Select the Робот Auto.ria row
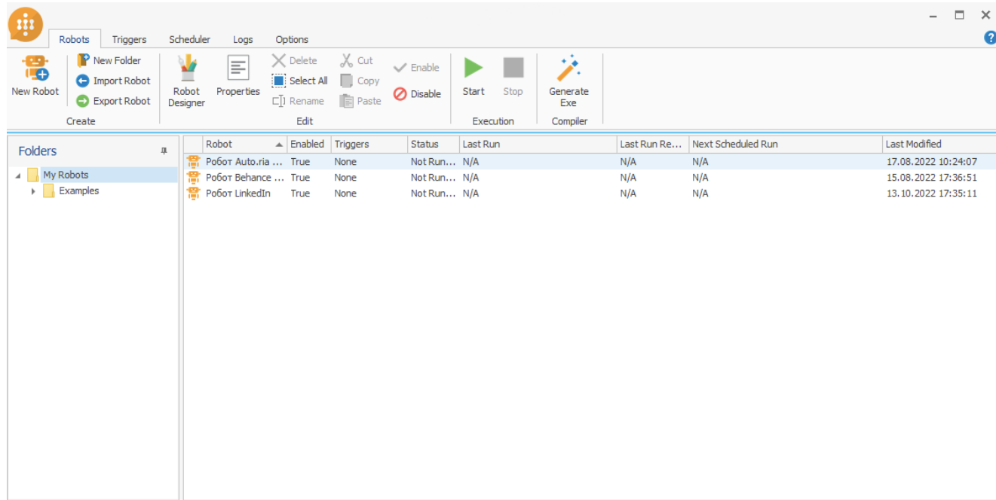The width and height of the screenshot is (996, 500). [x=590, y=161]
